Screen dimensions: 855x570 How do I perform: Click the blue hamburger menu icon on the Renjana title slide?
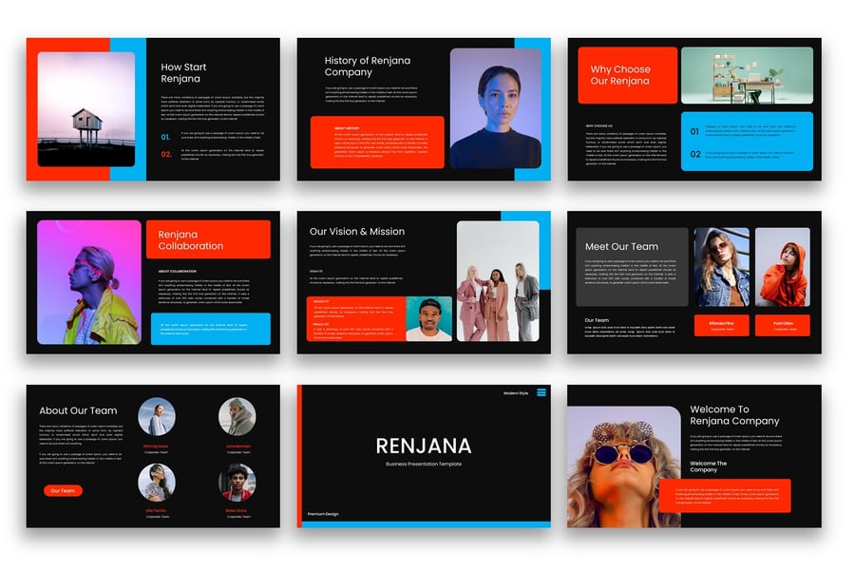tap(541, 392)
